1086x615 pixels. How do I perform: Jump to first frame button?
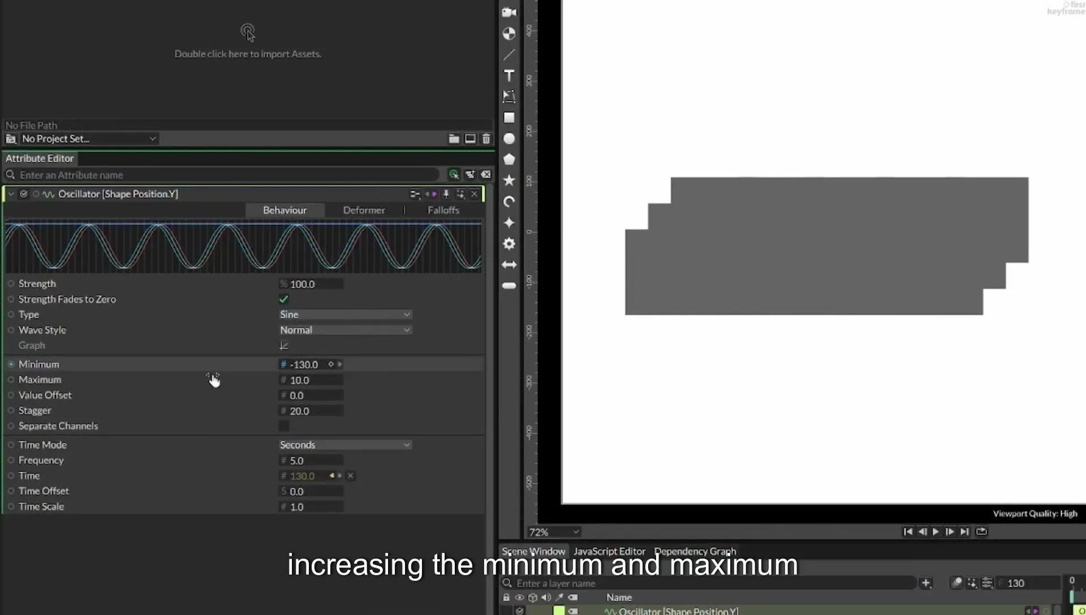pyautogui.click(x=908, y=531)
